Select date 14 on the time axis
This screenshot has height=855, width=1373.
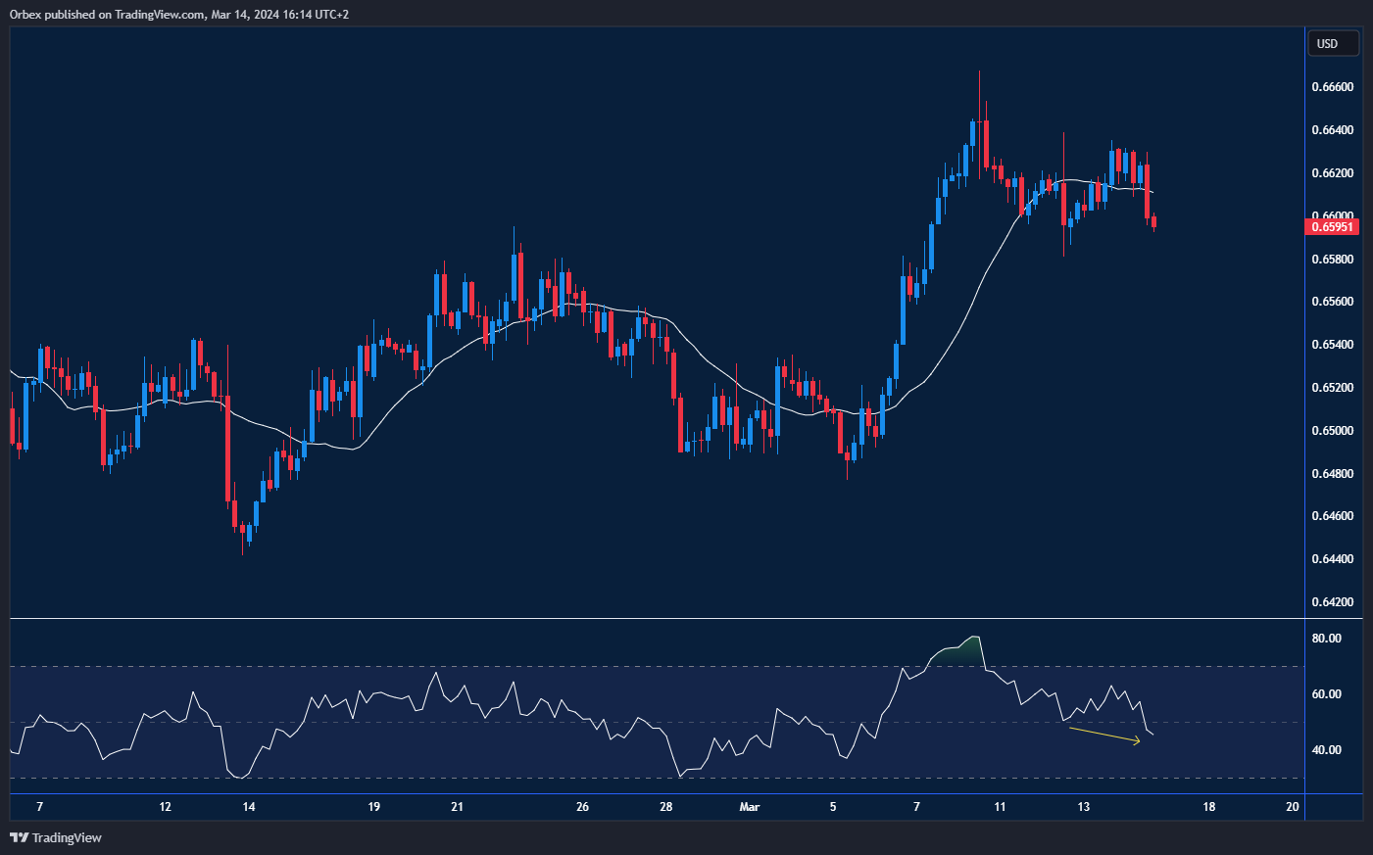[x=249, y=807]
